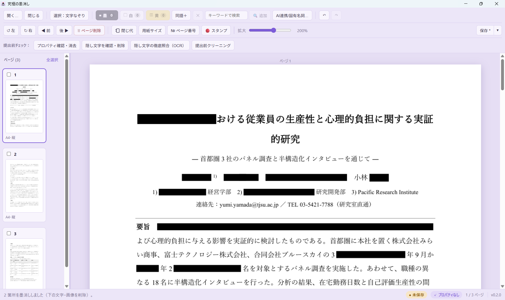Click the email yumi.yamada@tjsu.ac.jp in document
This screenshot has height=300, width=505.
[249, 205]
